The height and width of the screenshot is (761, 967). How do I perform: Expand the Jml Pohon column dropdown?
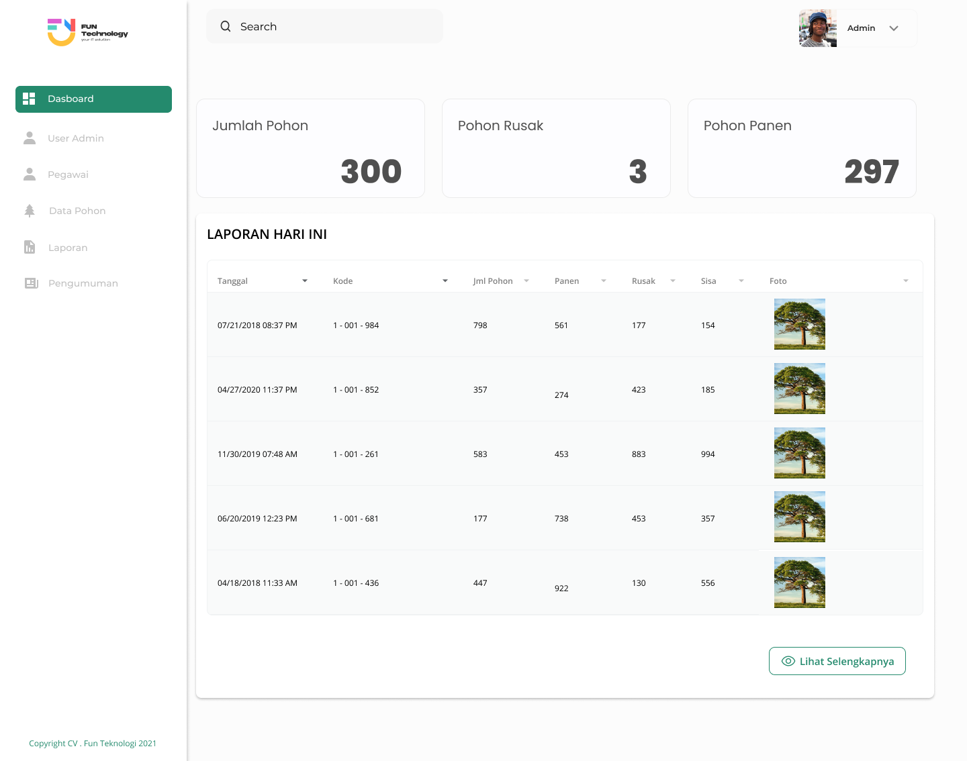coord(526,281)
